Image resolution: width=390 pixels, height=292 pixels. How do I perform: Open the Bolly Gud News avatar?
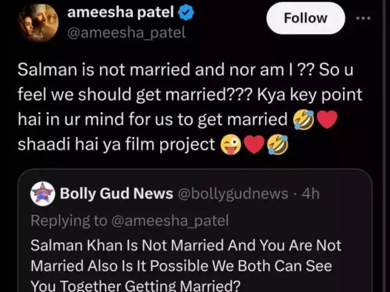point(41,194)
